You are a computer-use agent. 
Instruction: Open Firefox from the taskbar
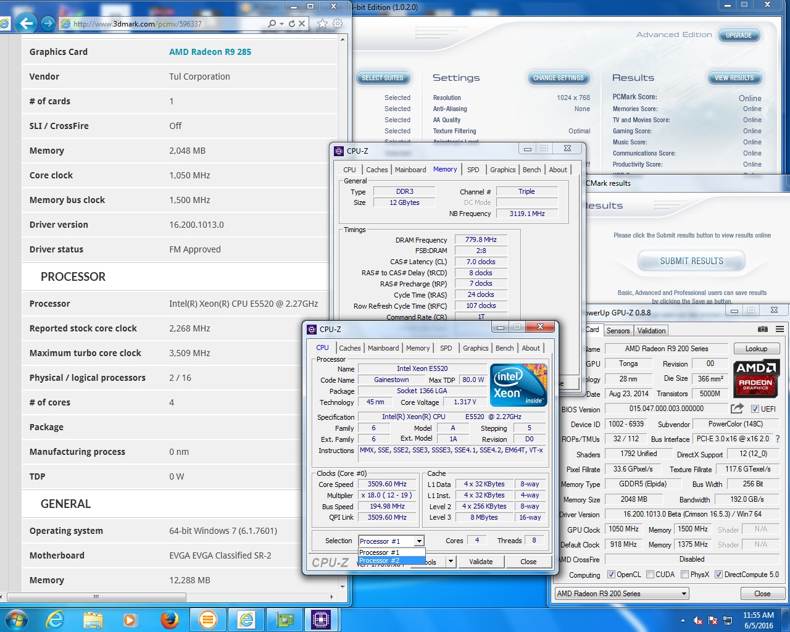click(169, 619)
